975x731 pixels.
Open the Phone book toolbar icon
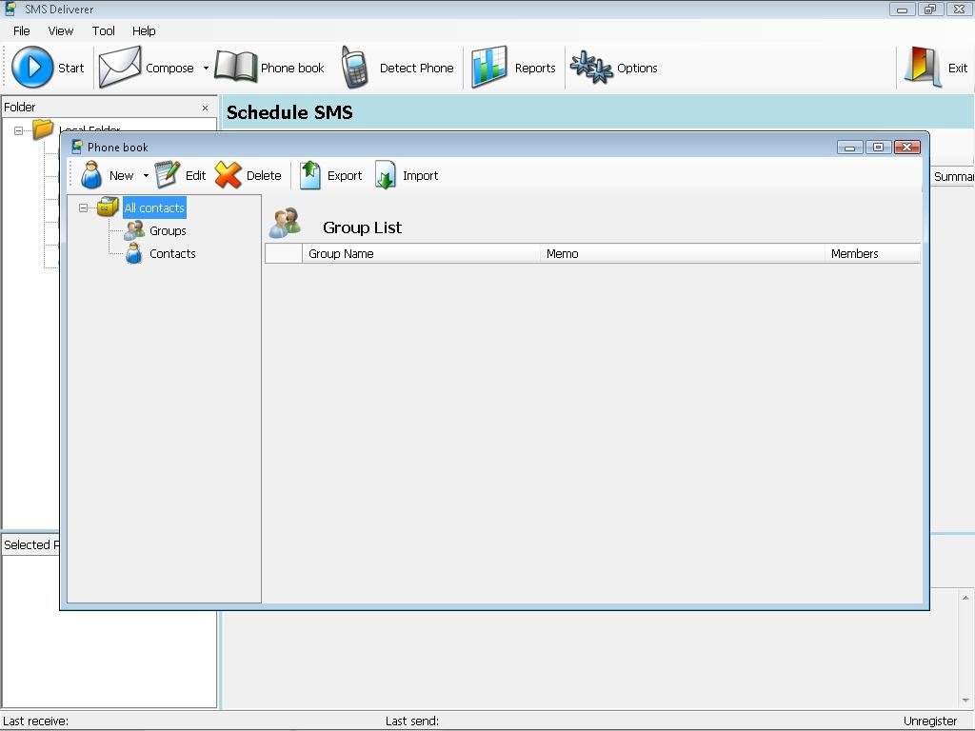coord(236,68)
